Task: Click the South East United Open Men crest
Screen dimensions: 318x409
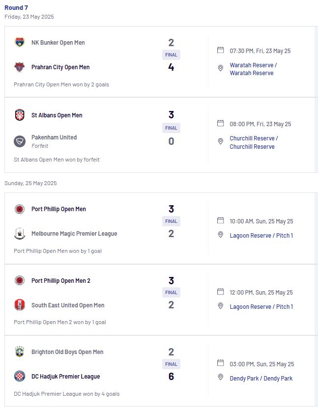Action: pos(20,305)
